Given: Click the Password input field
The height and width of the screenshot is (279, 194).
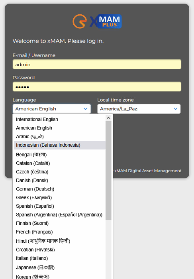Looking at the screenshot, I should pyautogui.click(x=97, y=86).
